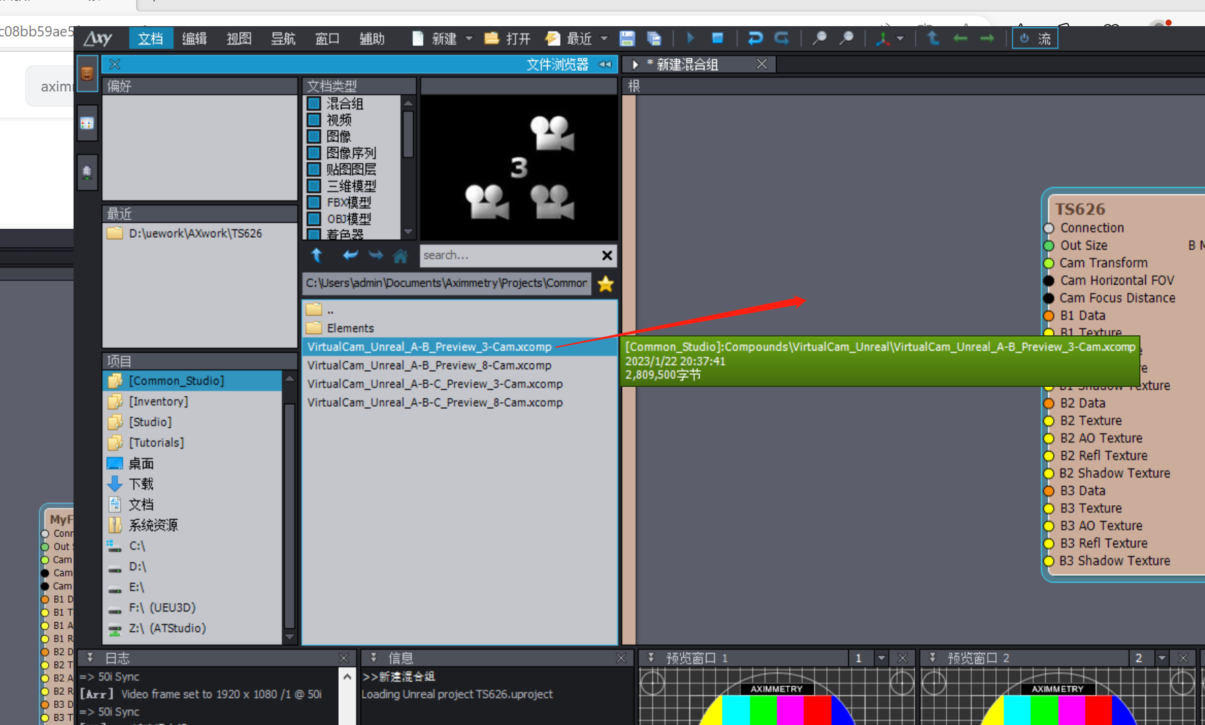Toggle the 贴图图层 file type checkbox

[314, 170]
